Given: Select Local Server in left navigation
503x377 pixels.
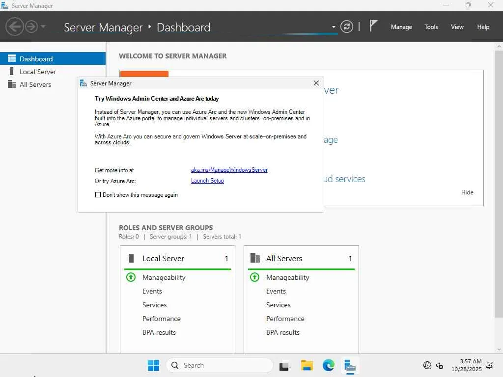Looking at the screenshot, I should 53,72.
